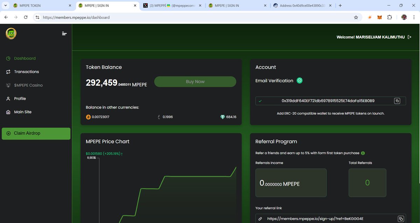Click the Total Referrals count box
This screenshot has width=420, height=223.
[x=367, y=182]
